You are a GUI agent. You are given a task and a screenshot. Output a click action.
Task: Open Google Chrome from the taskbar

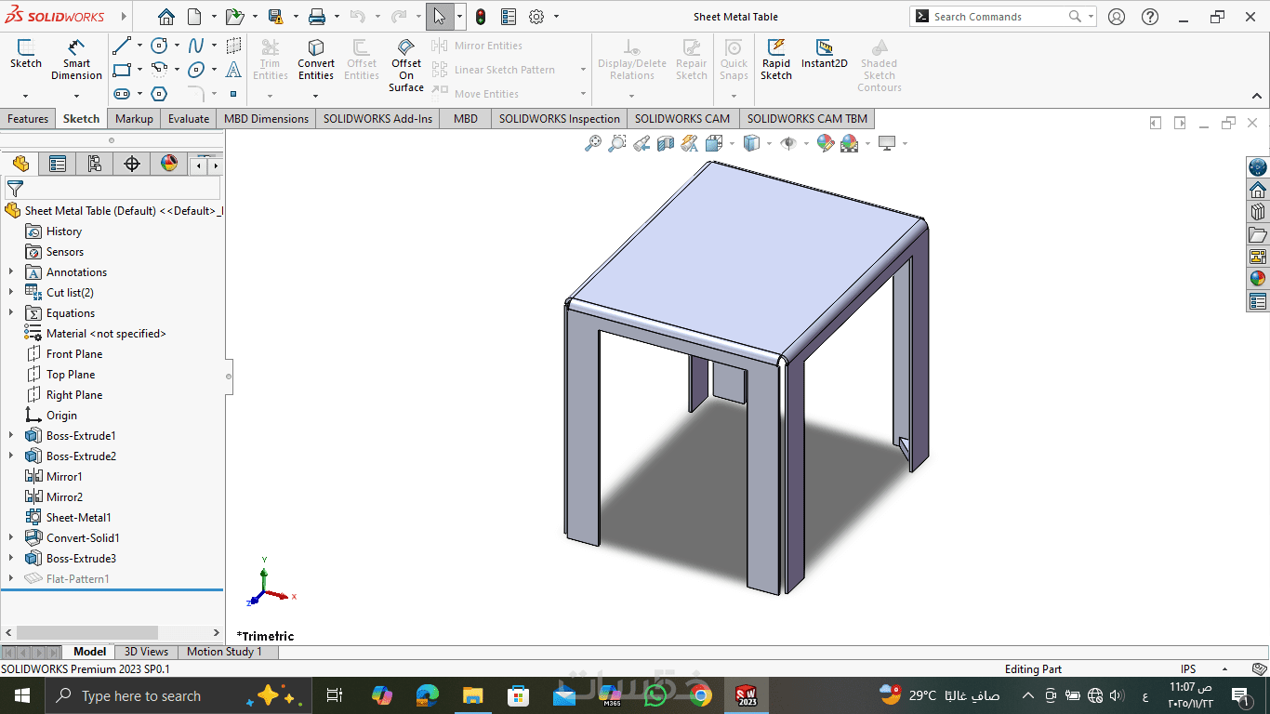[x=700, y=695]
